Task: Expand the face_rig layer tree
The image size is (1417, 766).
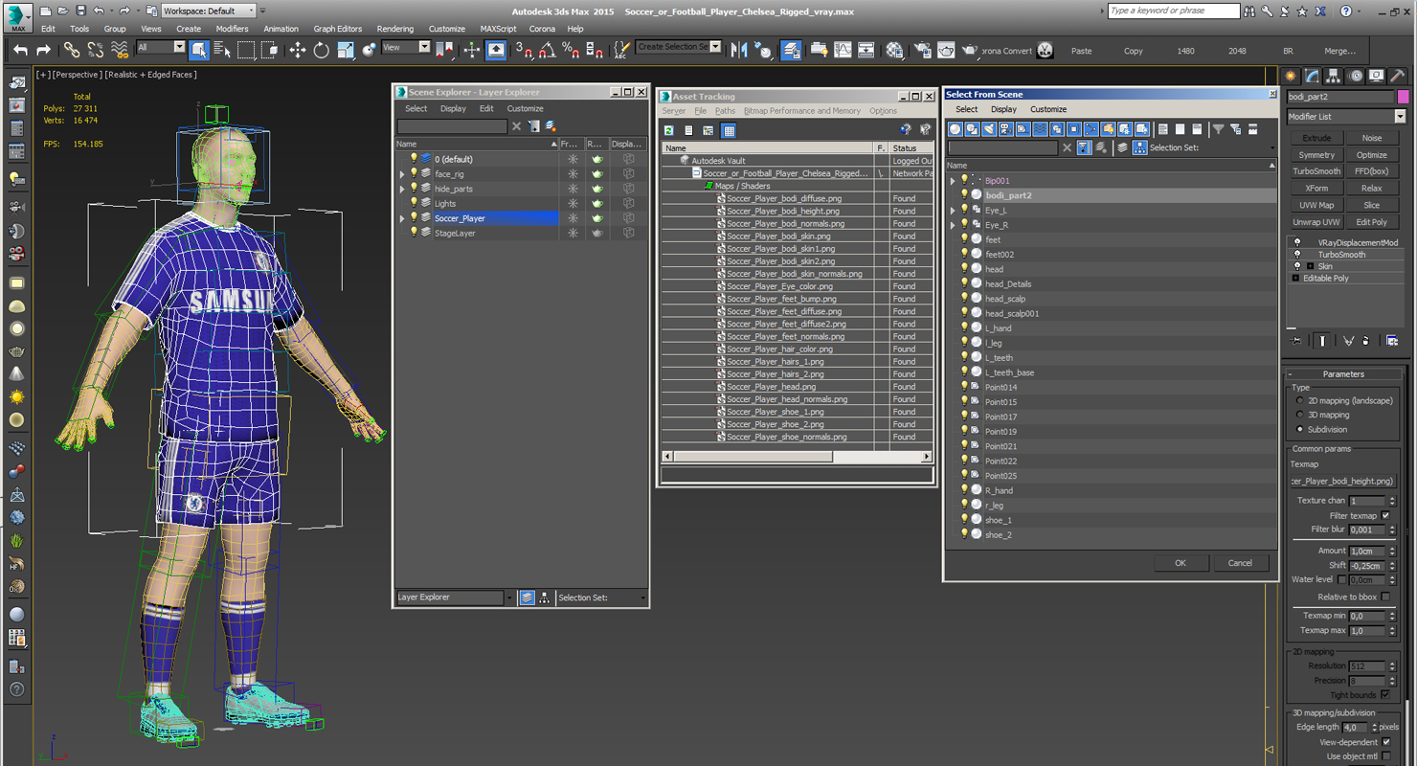Action: 403,174
